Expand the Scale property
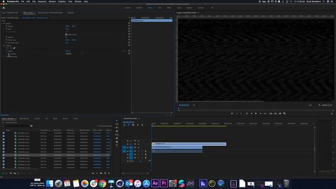 point(4,29)
